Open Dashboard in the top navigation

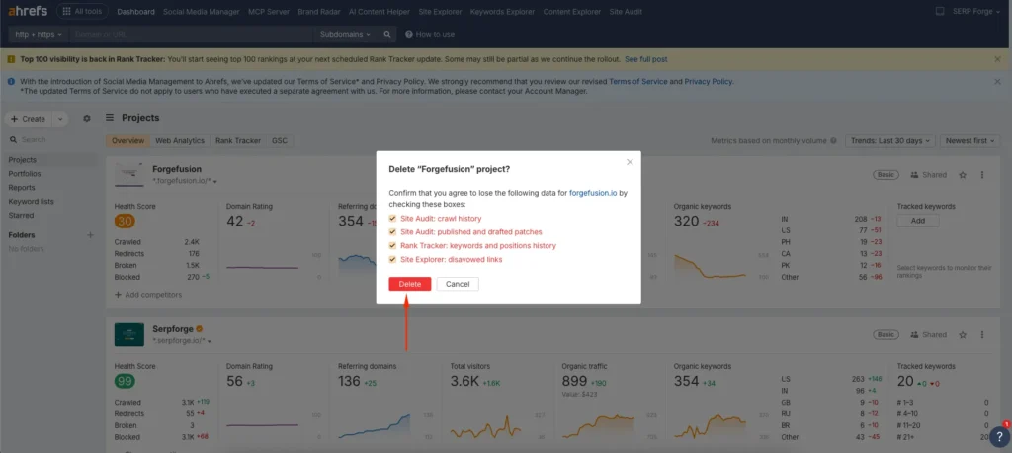click(136, 12)
